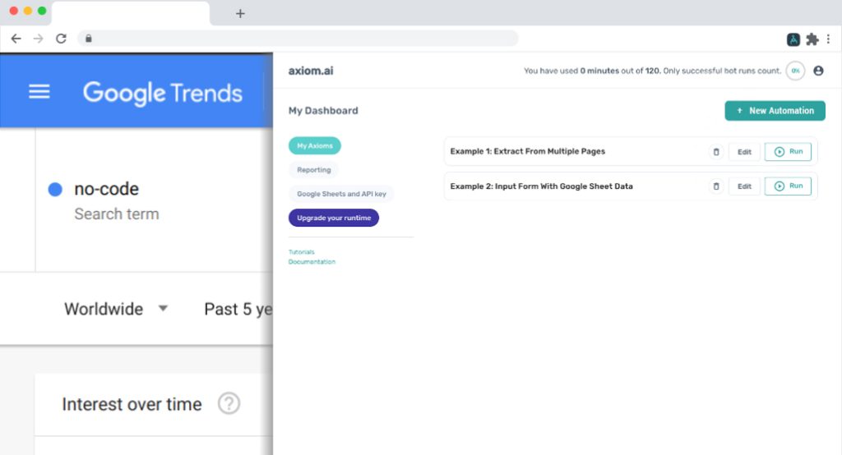
Task: Open the axiom account profile icon
Action: 818,71
